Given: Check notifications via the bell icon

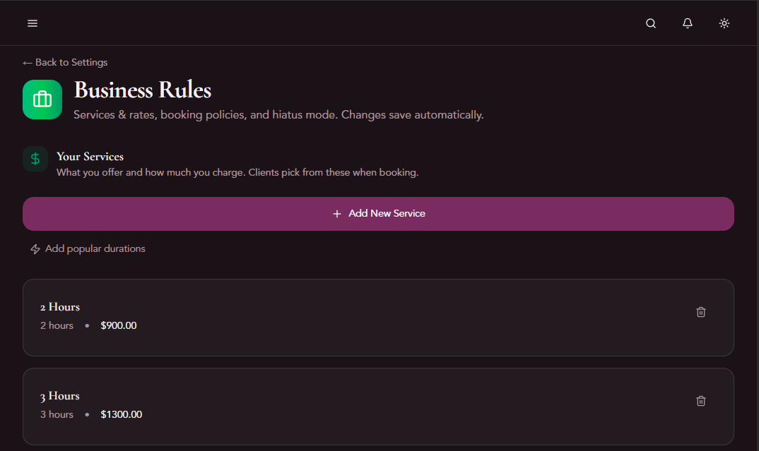Looking at the screenshot, I should (x=687, y=23).
